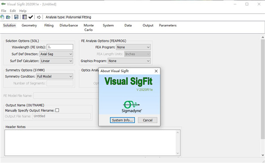
Task: Click the FE Model File Name field
Action: (x=66, y=96)
